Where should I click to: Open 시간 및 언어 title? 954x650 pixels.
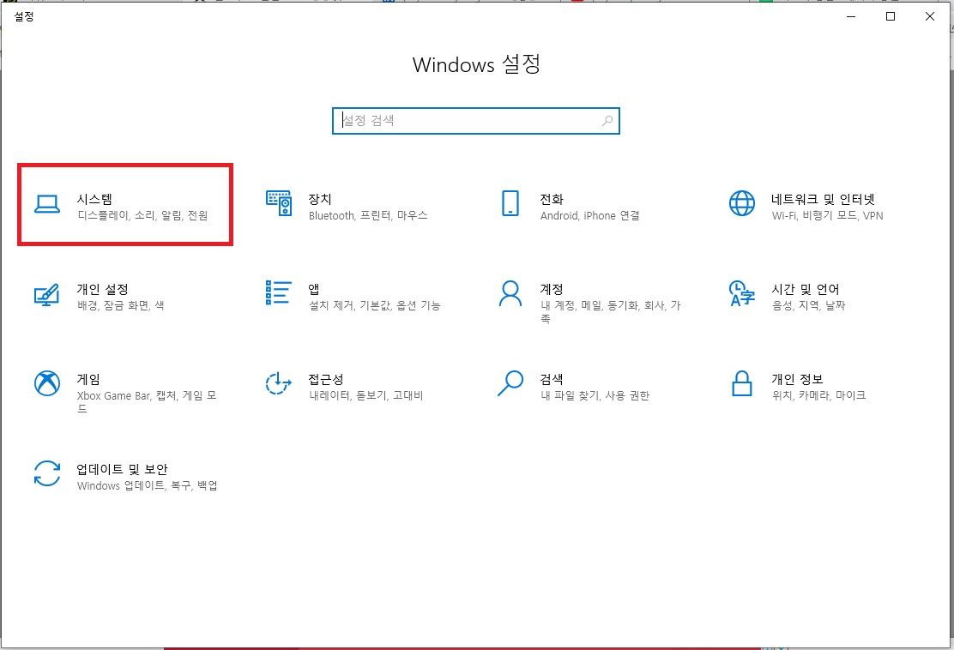click(x=806, y=289)
